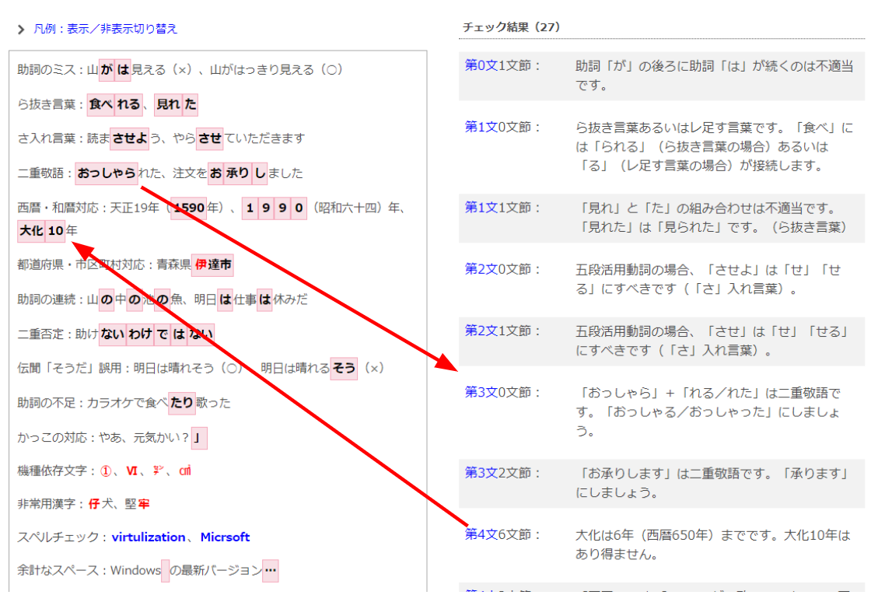Click the highlighted closing bracket 」

(x=199, y=438)
